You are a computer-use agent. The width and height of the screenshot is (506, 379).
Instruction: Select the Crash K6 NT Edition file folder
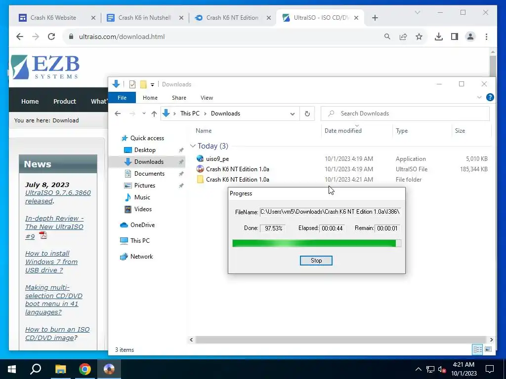(x=238, y=180)
